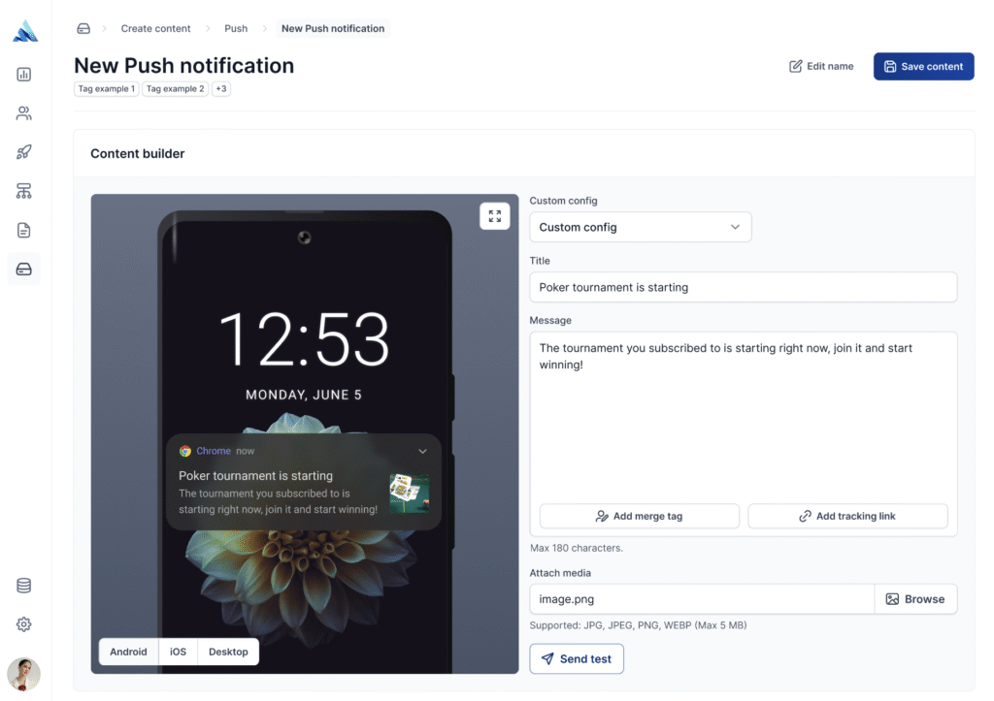Go to Create content breadcrumb
The height and width of the screenshot is (701, 994).
pos(155,28)
